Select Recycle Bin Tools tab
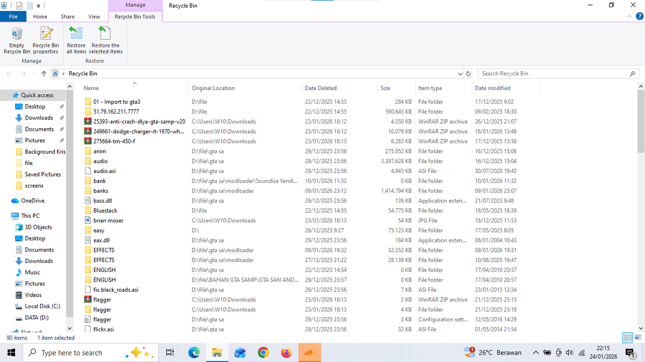 tap(135, 16)
